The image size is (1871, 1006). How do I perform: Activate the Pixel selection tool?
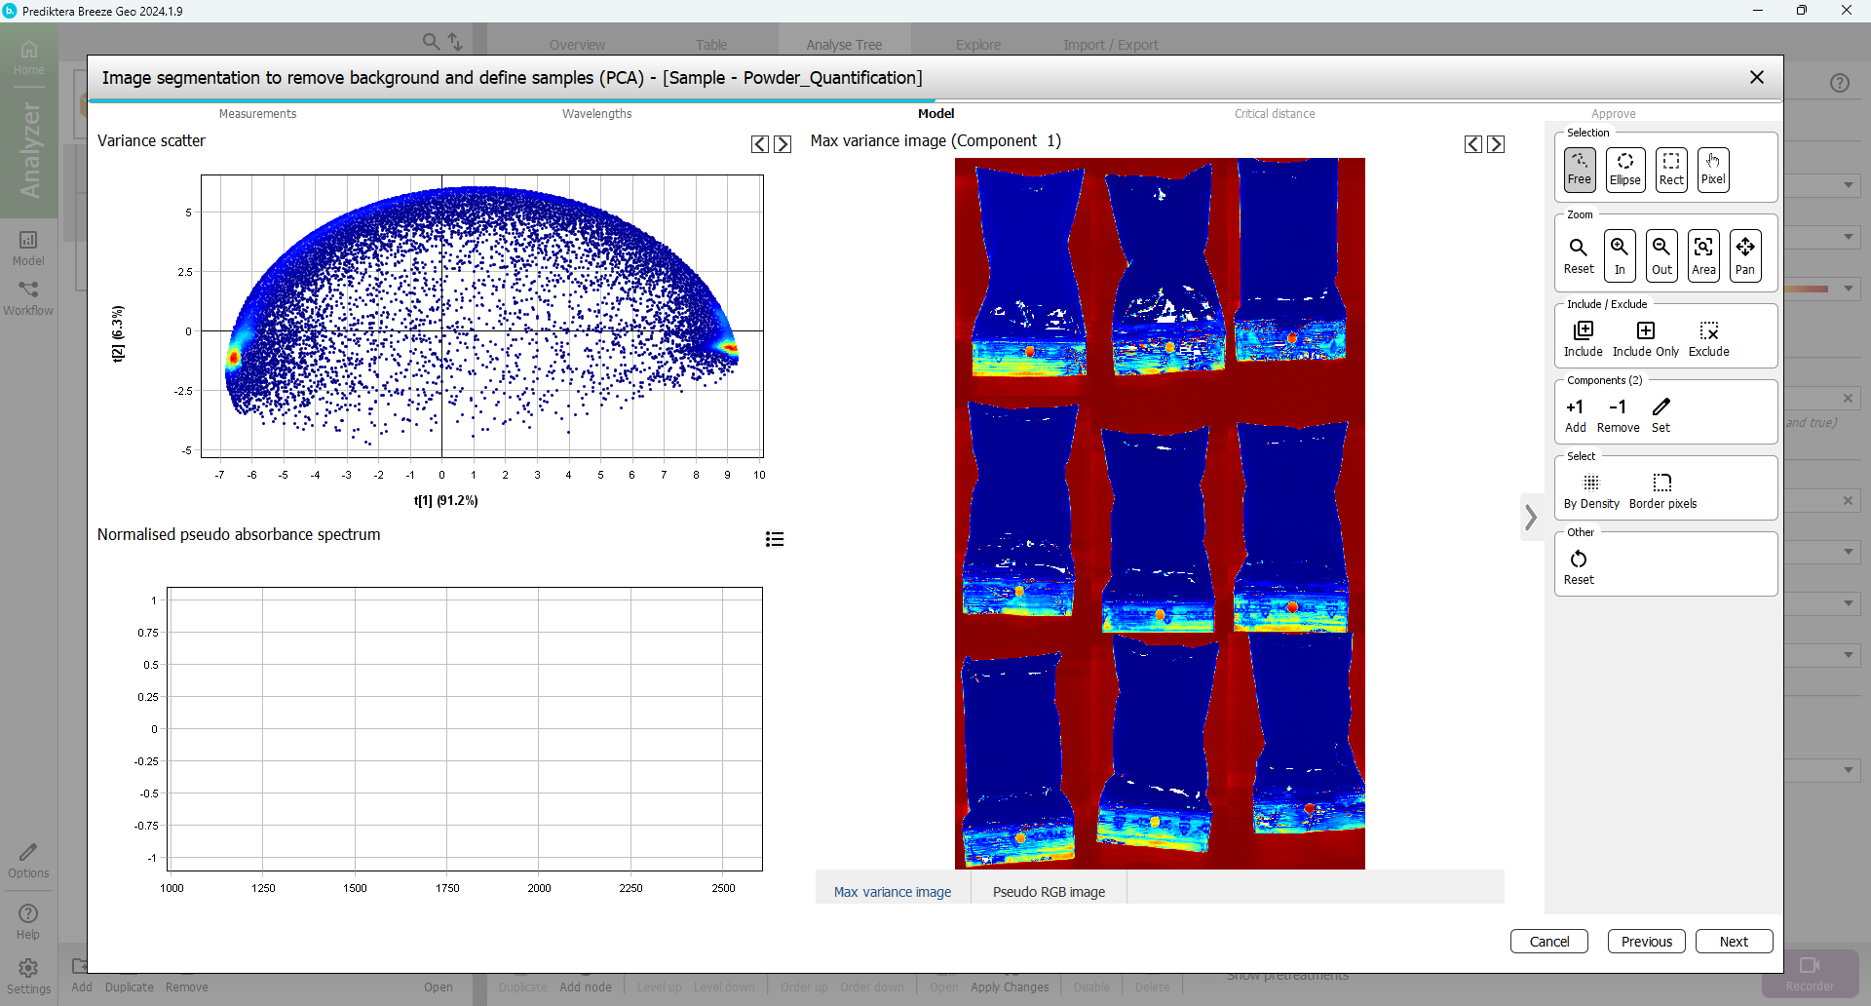(1712, 170)
